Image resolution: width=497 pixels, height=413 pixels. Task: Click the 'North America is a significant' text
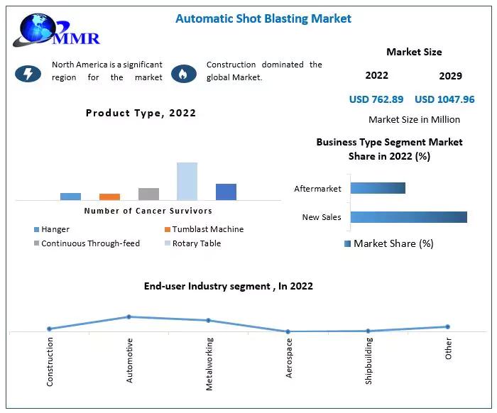point(107,65)
